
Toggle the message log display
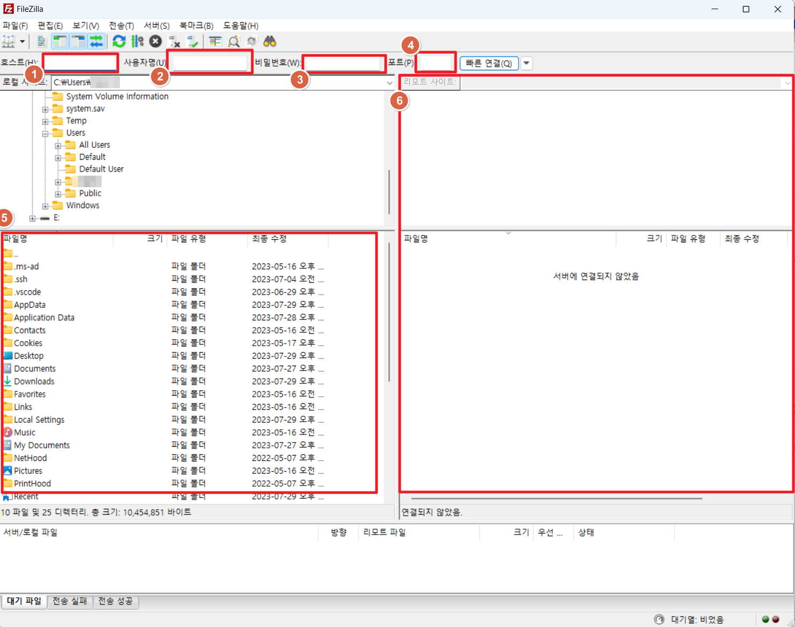click(x=41, y=41)
